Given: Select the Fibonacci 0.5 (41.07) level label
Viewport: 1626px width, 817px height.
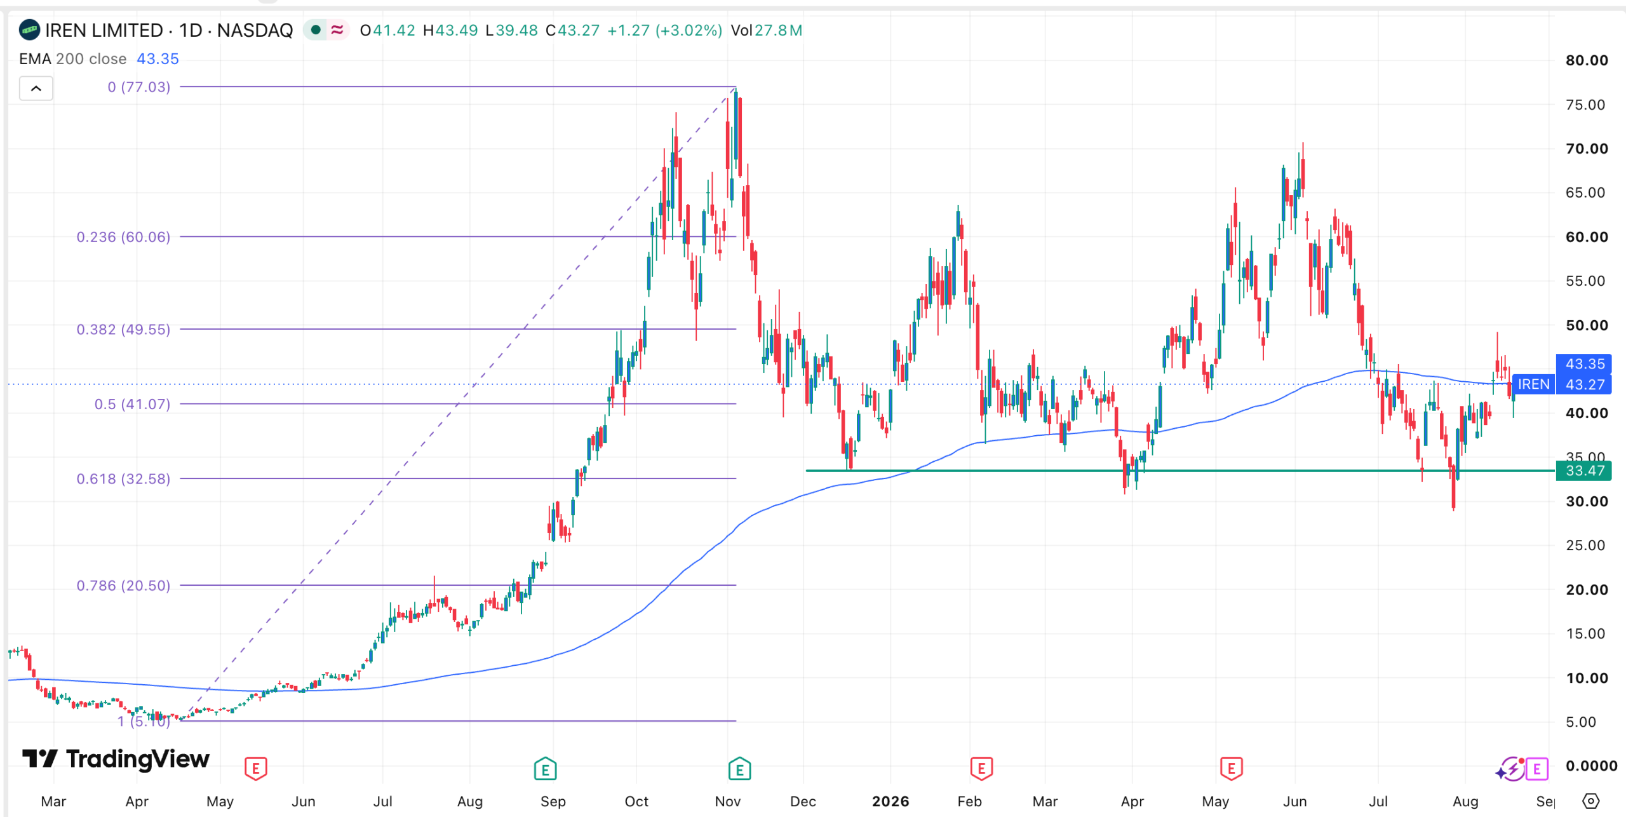Looking at the screenshot, I should pos(132,404).
